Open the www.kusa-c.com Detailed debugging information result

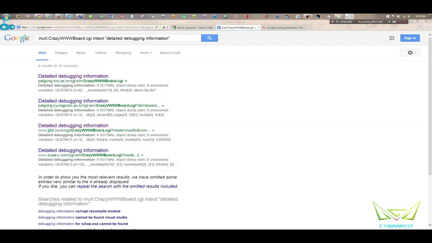[x=73, y=150]
